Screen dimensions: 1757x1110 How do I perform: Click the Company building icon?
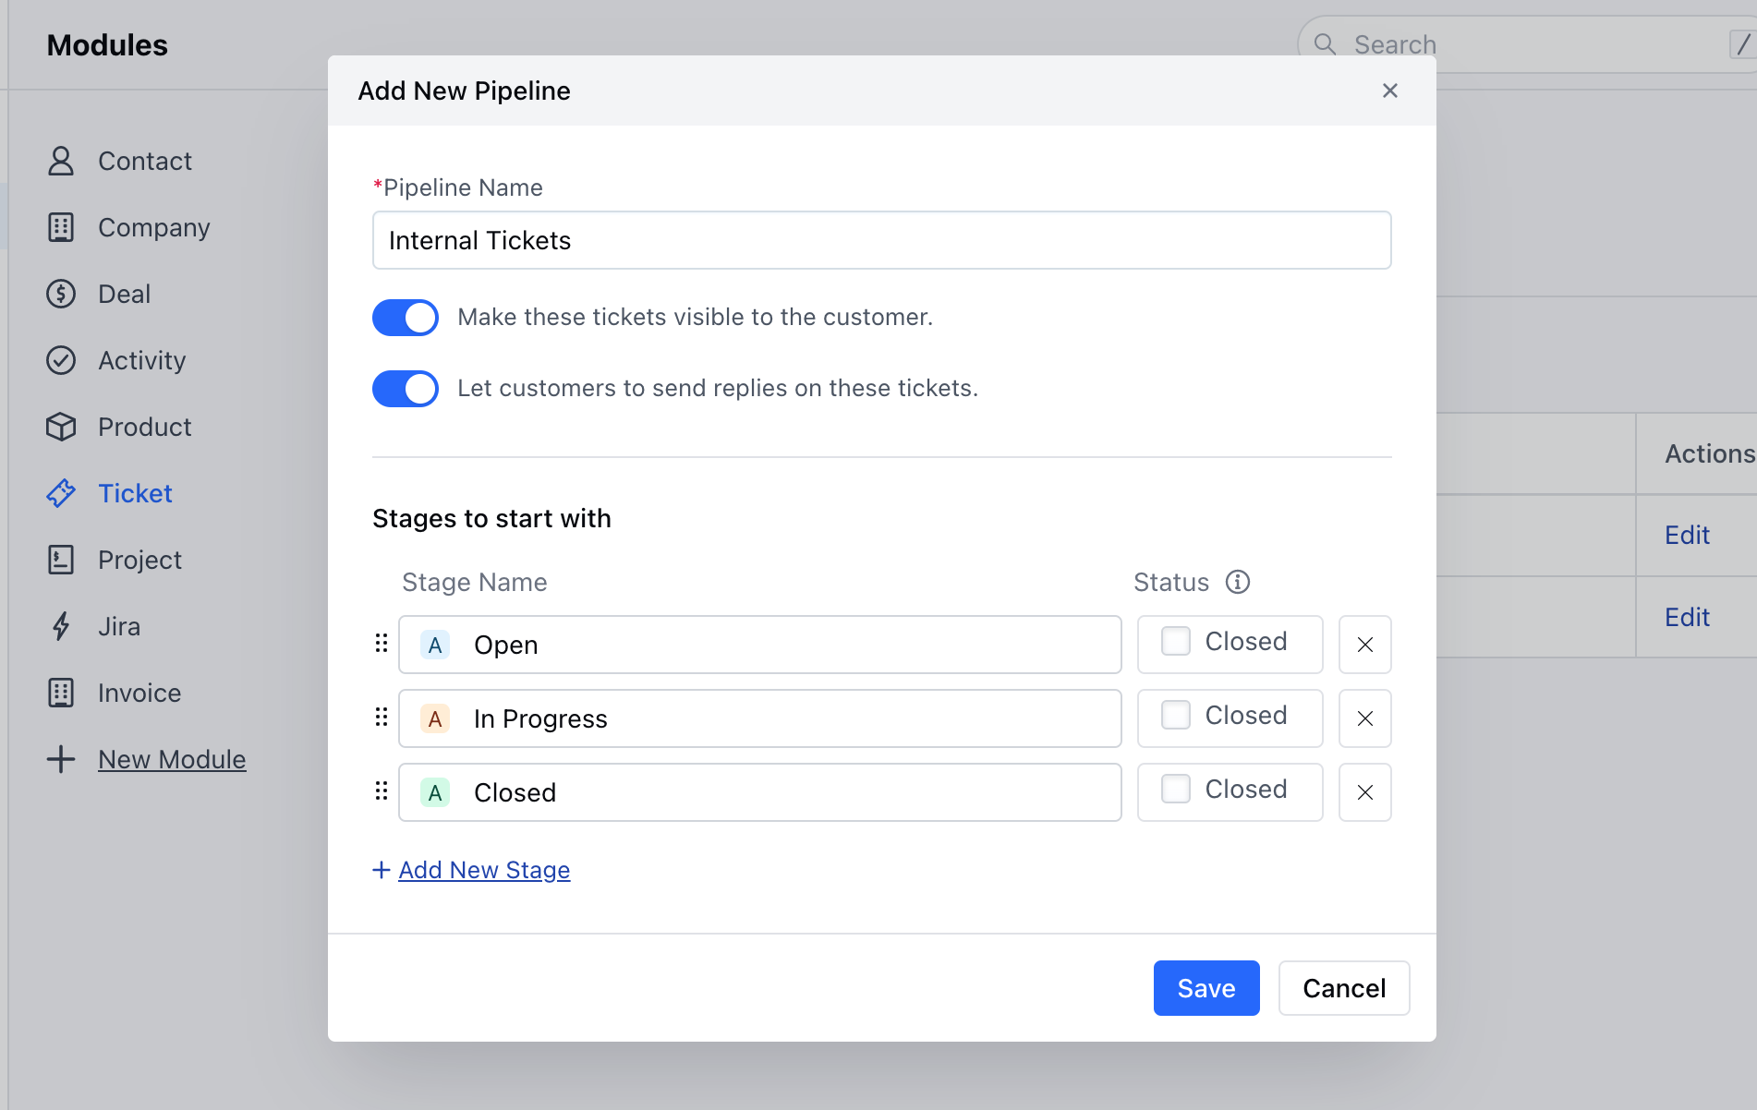[61, 227]
